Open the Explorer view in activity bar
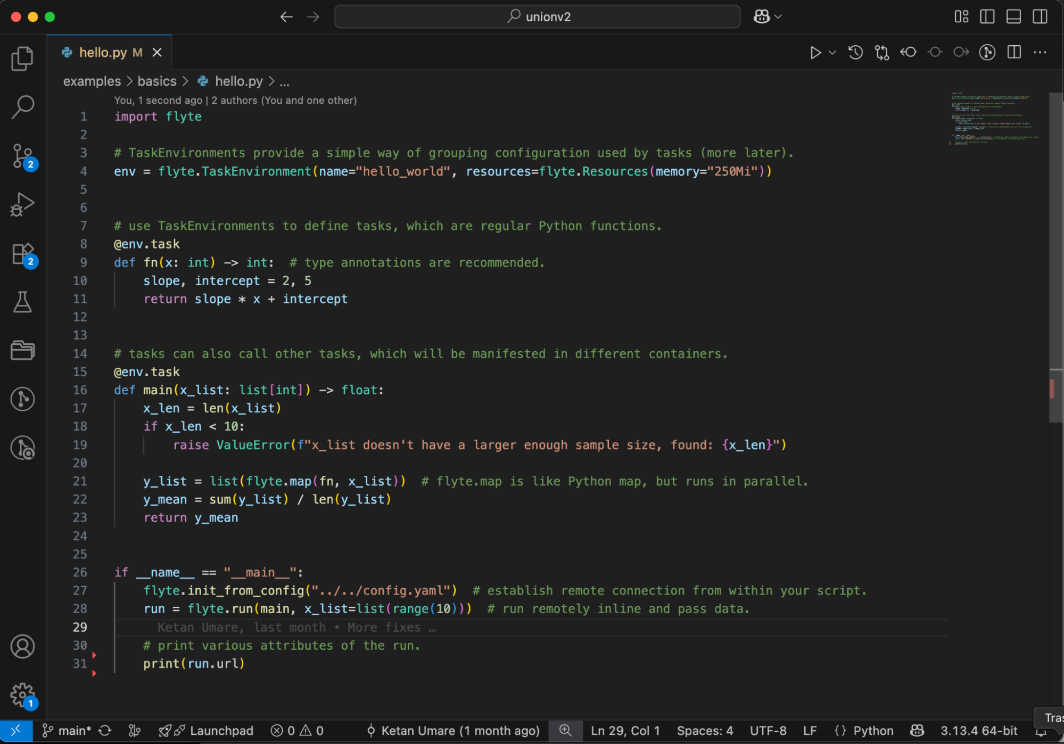1064x744 pixels. (x=22, y=59)
